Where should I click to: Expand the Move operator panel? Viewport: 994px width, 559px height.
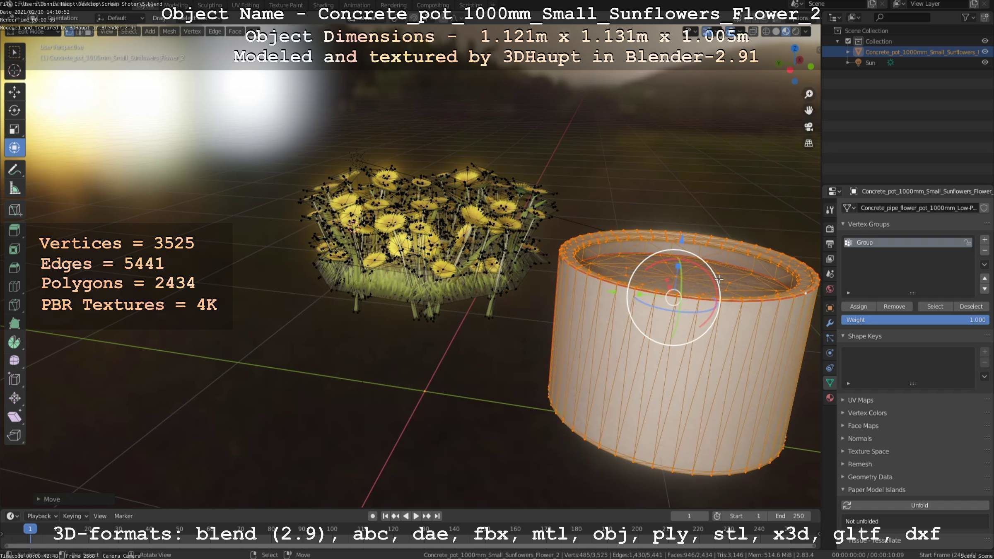pos(39,499)
